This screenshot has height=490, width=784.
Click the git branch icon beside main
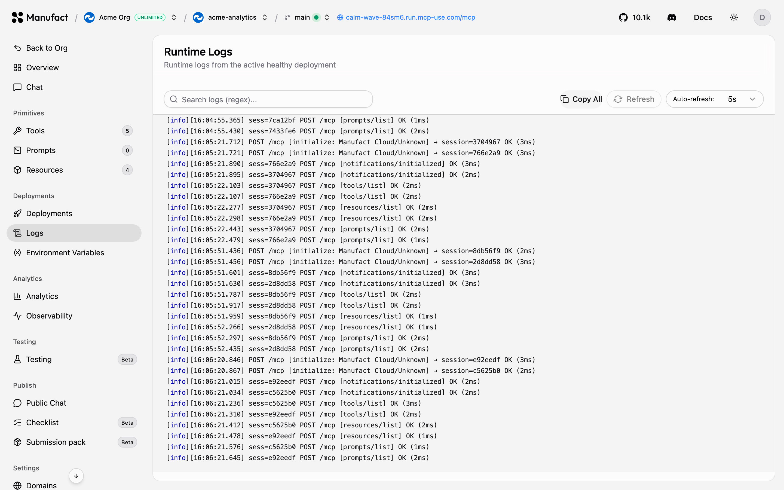click(287, 17)
